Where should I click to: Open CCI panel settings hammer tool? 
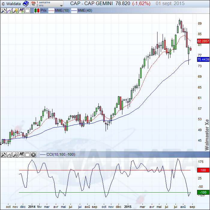point(3,154)
